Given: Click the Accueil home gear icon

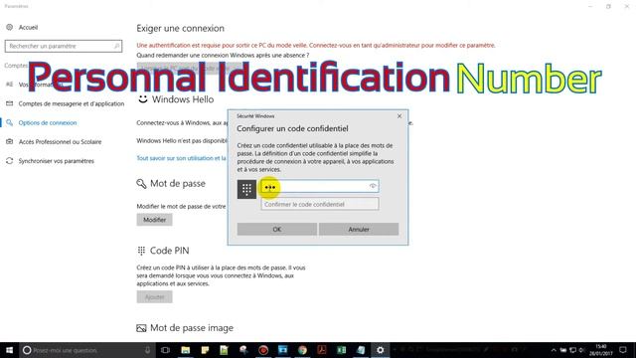Looking at the screenshot, I should (9, 27).
